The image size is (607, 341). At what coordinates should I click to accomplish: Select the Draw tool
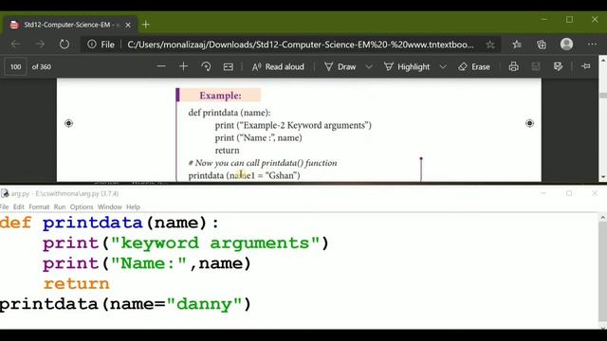click(x=340, y=67)
